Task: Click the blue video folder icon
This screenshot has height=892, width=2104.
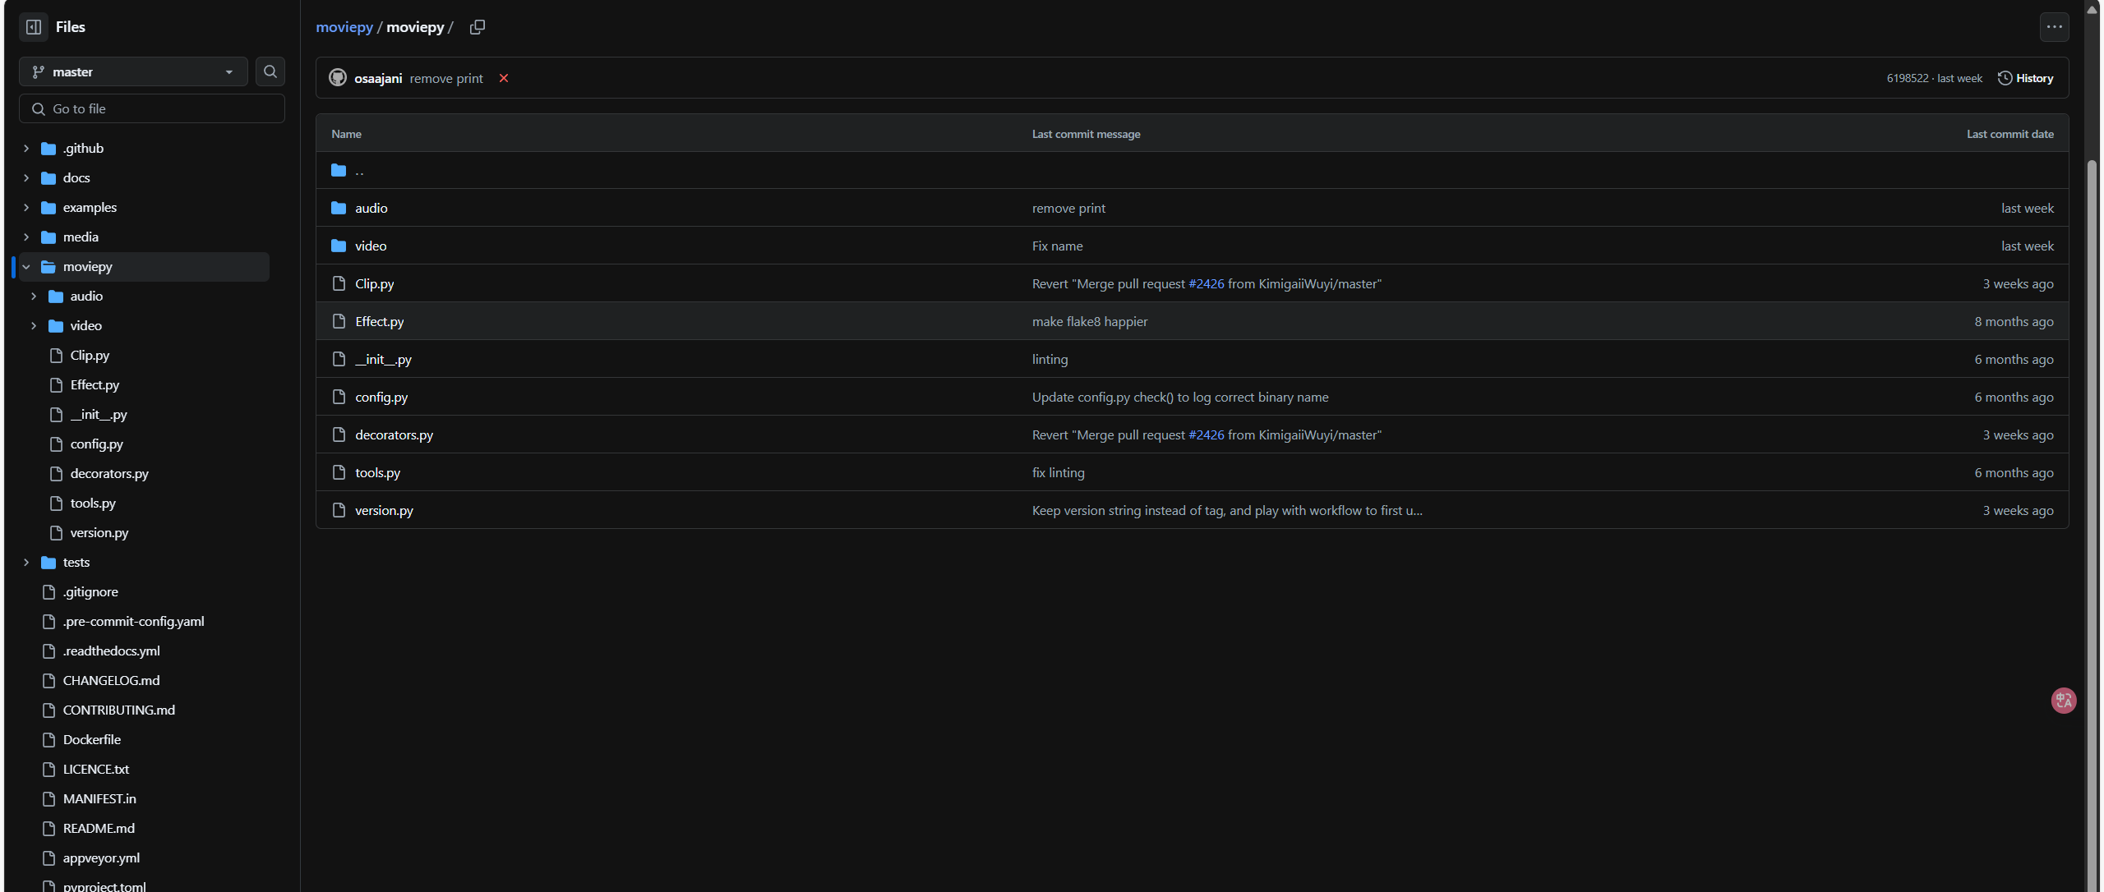Action: (x=338, y=246)
